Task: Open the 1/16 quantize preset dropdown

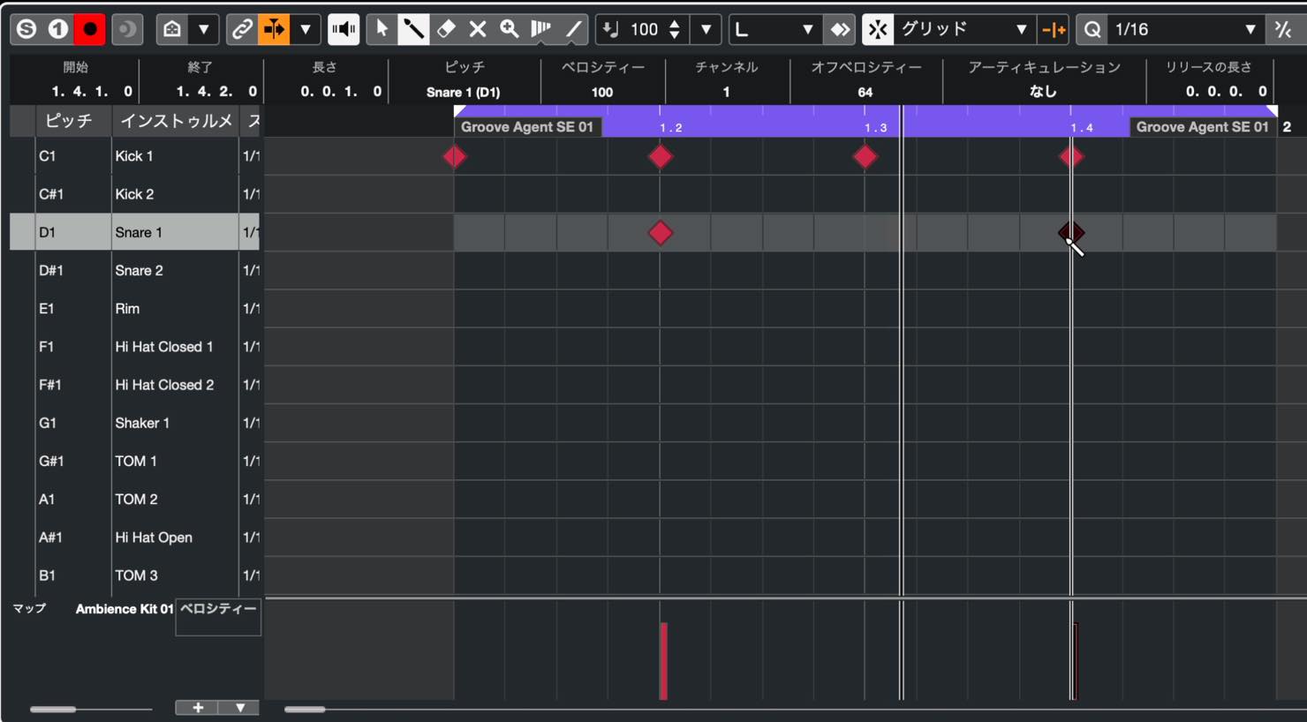Action: (1185, 29)
